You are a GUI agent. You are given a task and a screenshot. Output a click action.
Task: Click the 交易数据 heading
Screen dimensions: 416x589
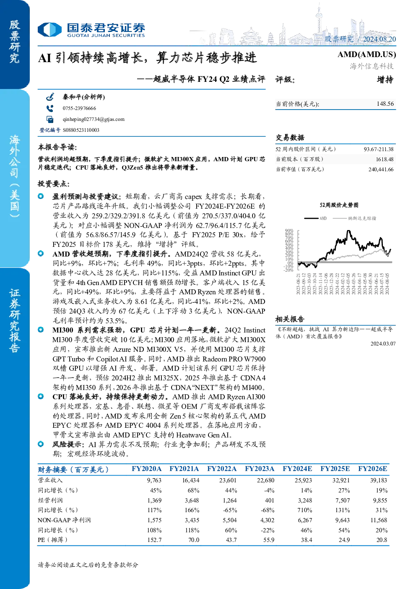290,138
